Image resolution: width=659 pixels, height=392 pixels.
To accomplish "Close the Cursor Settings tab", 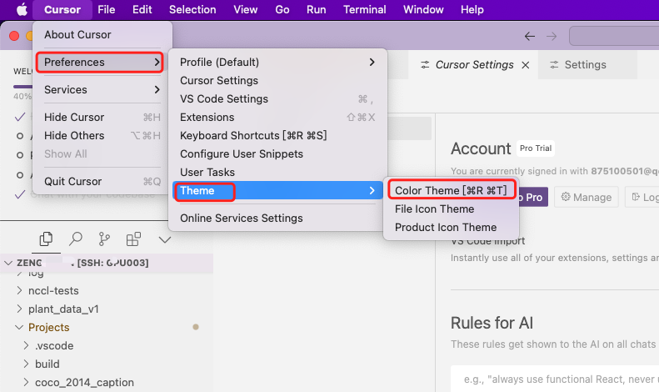I will point(526,65).
